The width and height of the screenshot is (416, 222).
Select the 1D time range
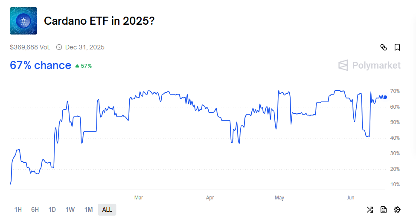[x=52, y=210]
